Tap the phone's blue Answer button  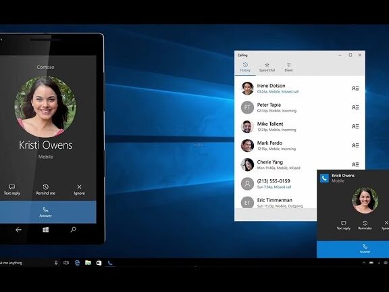point(46,212)
